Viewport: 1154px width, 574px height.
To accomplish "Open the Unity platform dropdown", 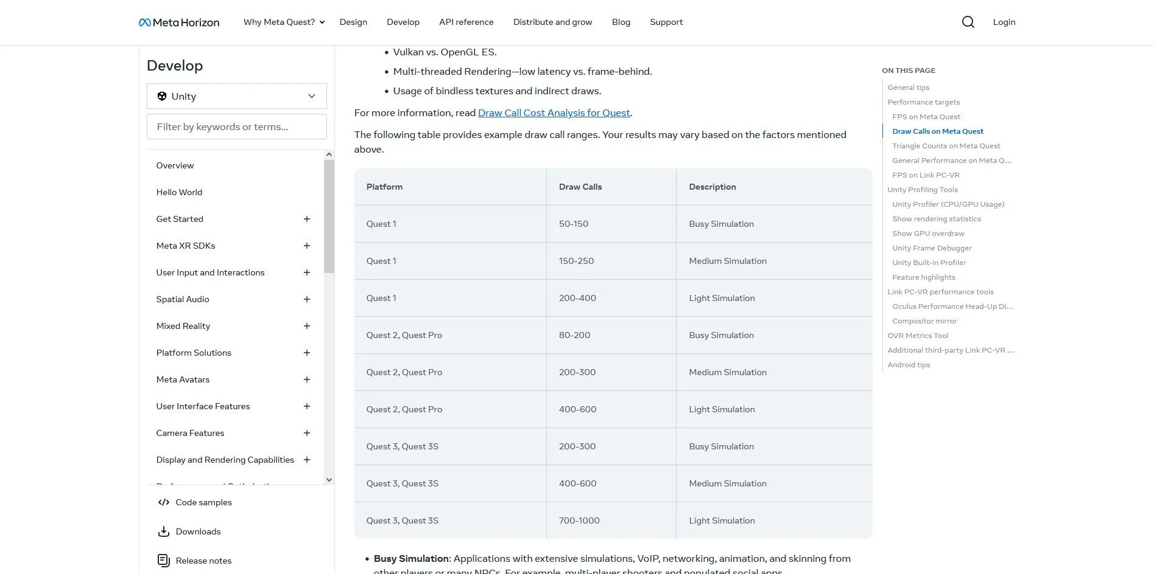I will (237, 96).
